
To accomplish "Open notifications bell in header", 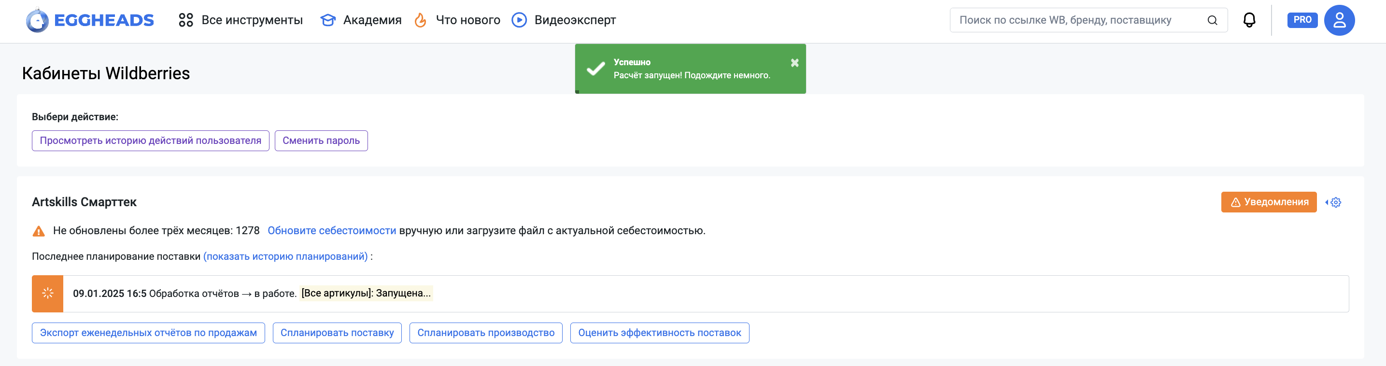I will [x=1249, y=20].
